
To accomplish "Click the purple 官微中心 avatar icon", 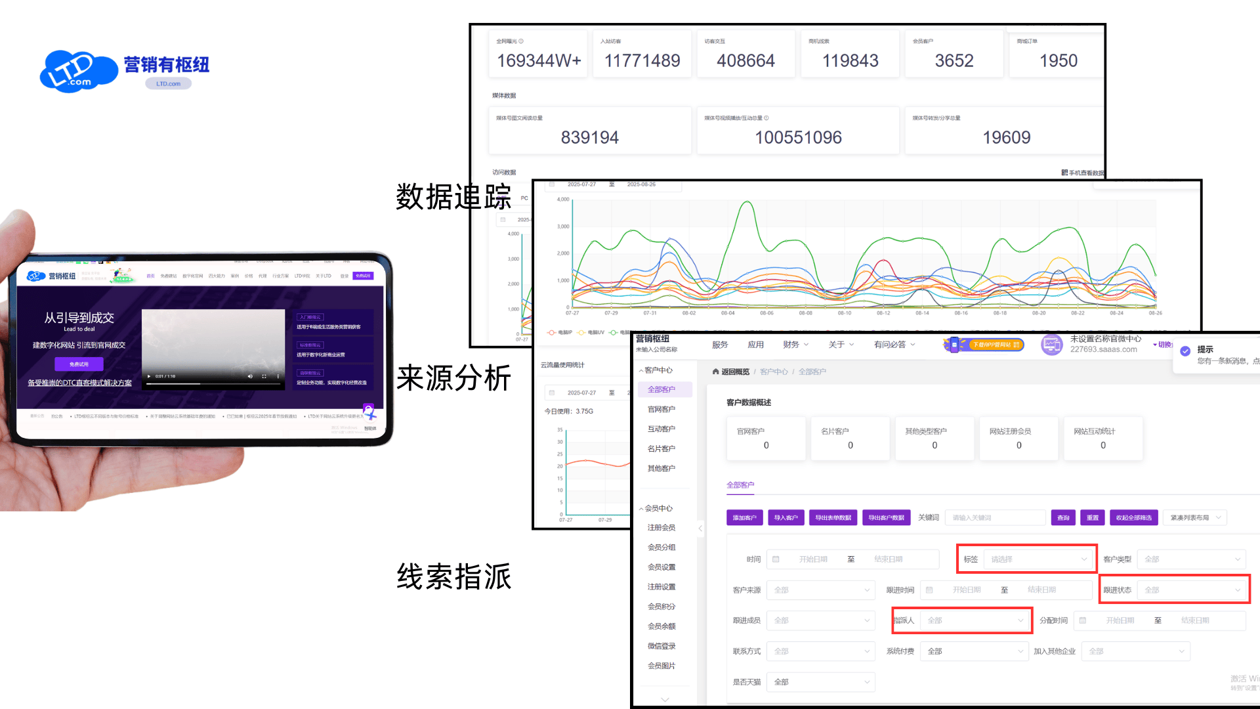I will 1051,344.
